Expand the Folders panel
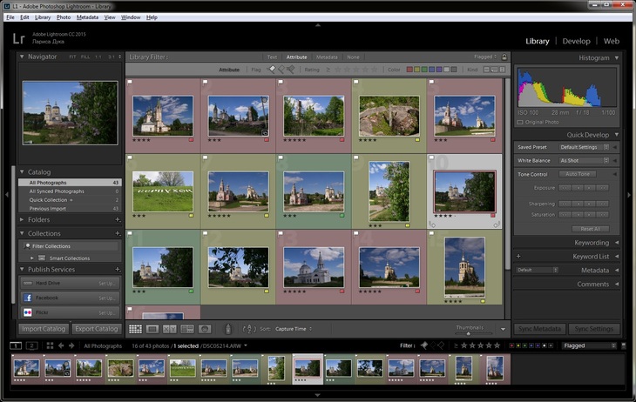The image size is (636, 402). click(22, 219)
